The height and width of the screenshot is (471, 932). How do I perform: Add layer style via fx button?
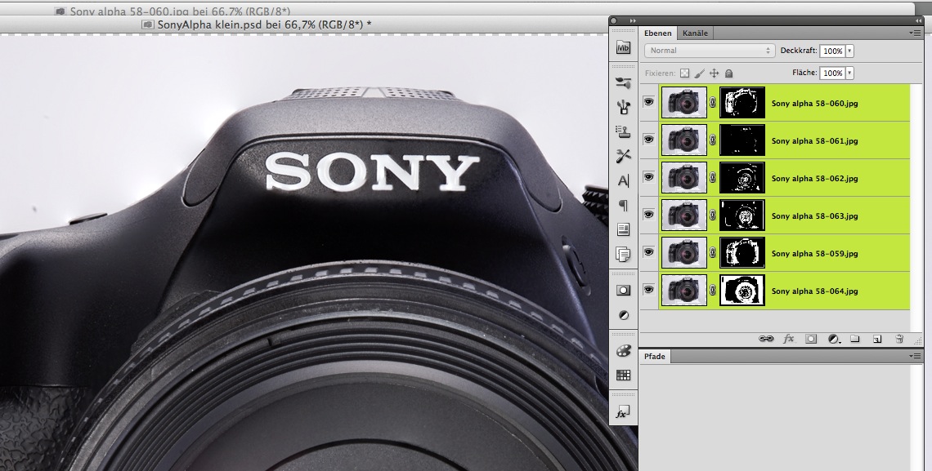(x=788, y=338)
